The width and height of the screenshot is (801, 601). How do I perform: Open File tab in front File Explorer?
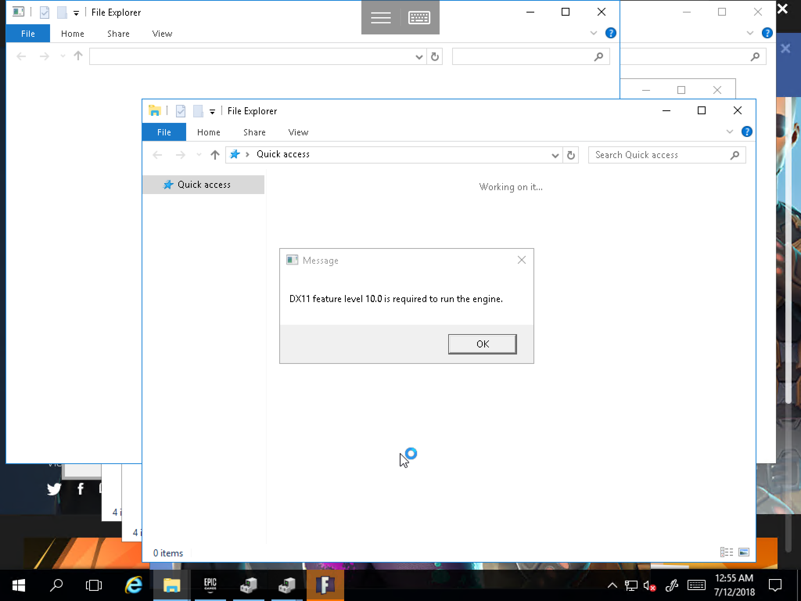click(x=164, y=132)
